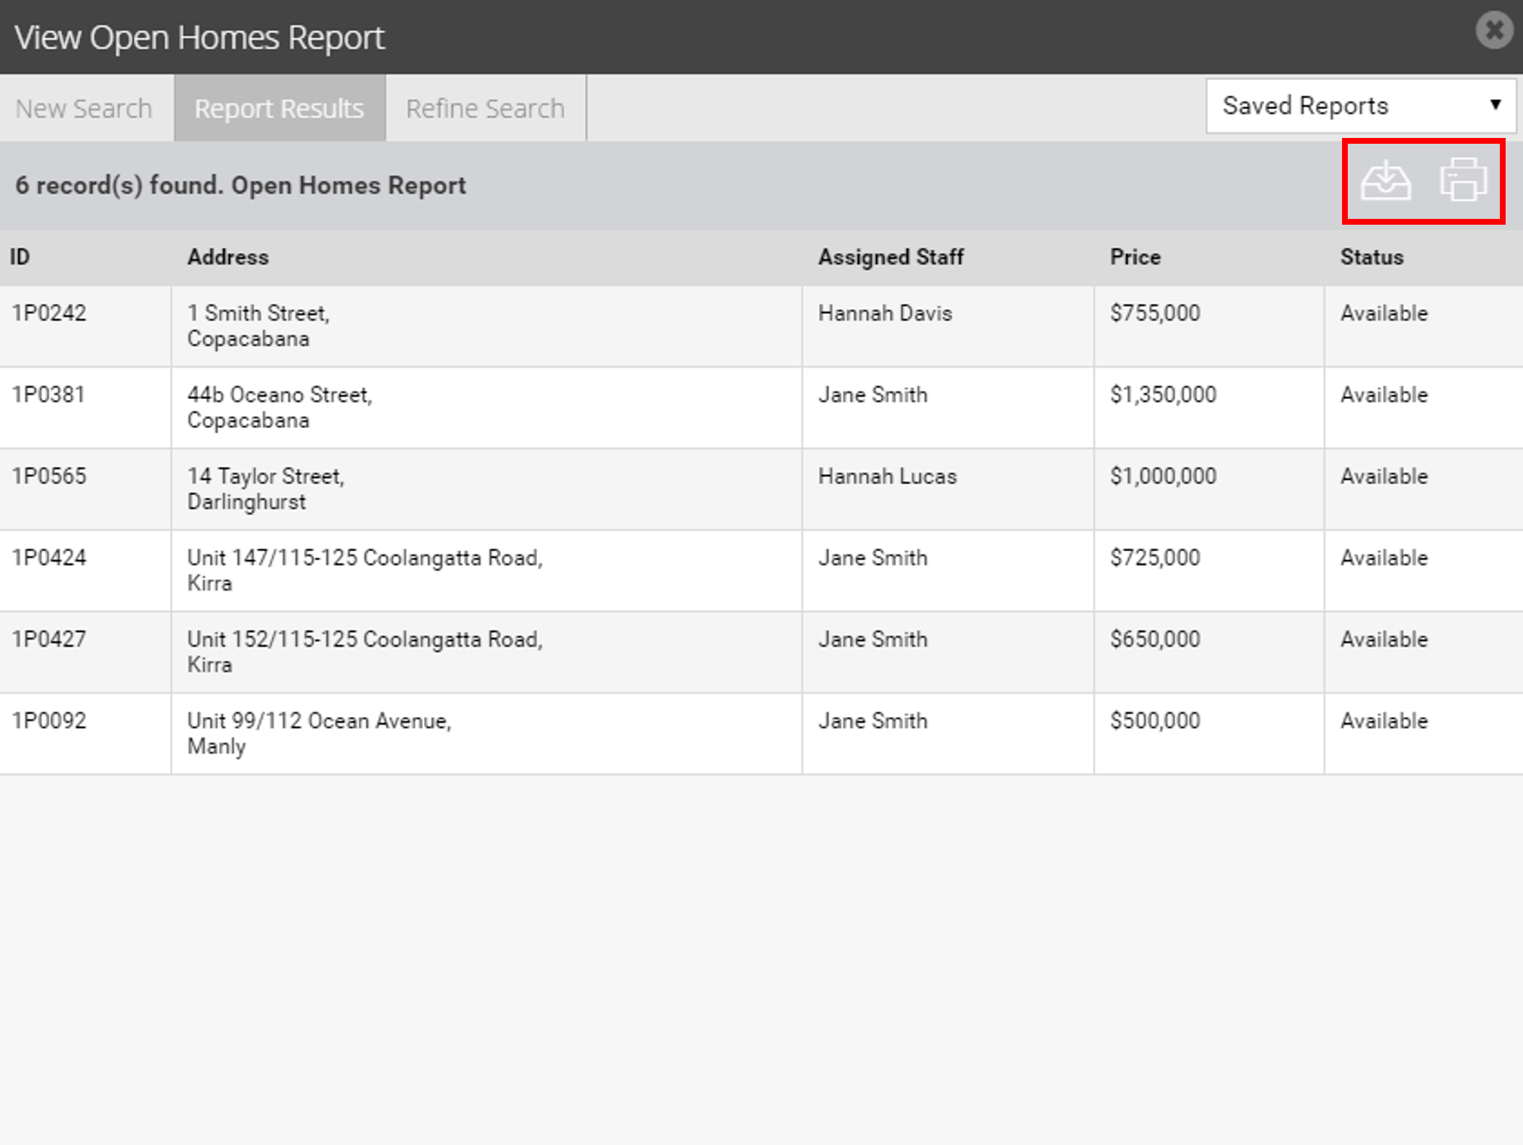Image resolution: width=1523 pixels, height=1145 pixels.
Task: Click Available status in the 1P0427 row
Action: pos(1384,639)
